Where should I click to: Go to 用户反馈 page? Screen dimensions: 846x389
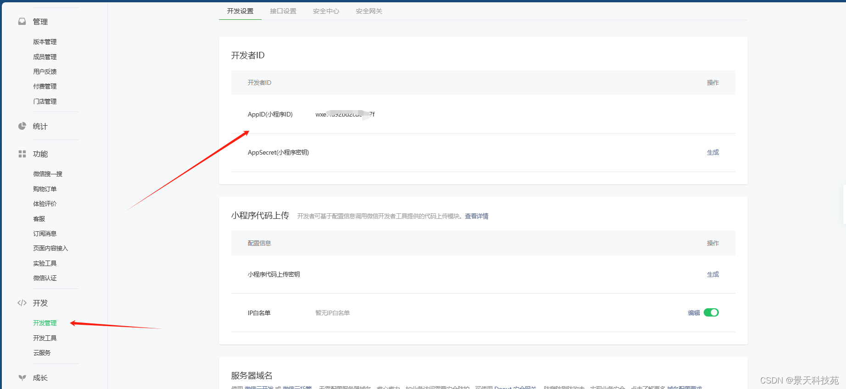pos(45,72)
